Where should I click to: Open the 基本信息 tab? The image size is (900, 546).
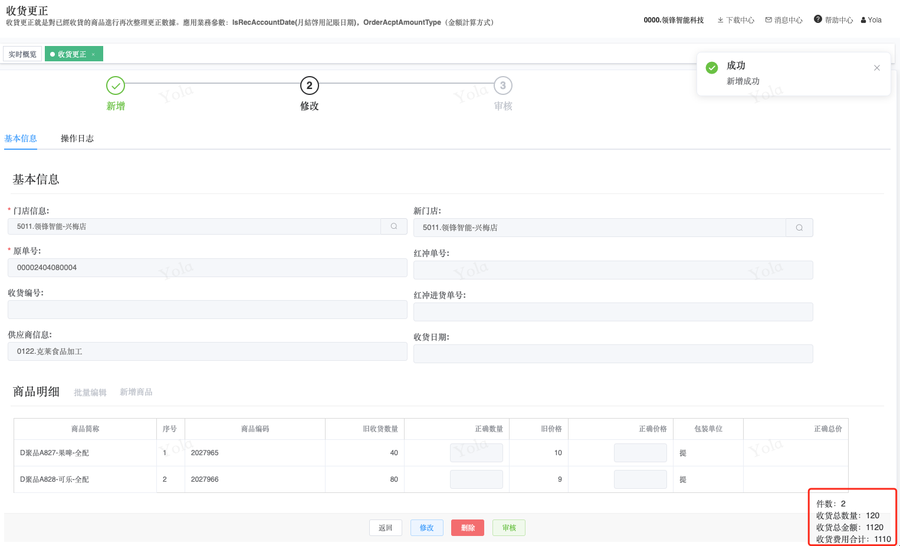[21, 139]
